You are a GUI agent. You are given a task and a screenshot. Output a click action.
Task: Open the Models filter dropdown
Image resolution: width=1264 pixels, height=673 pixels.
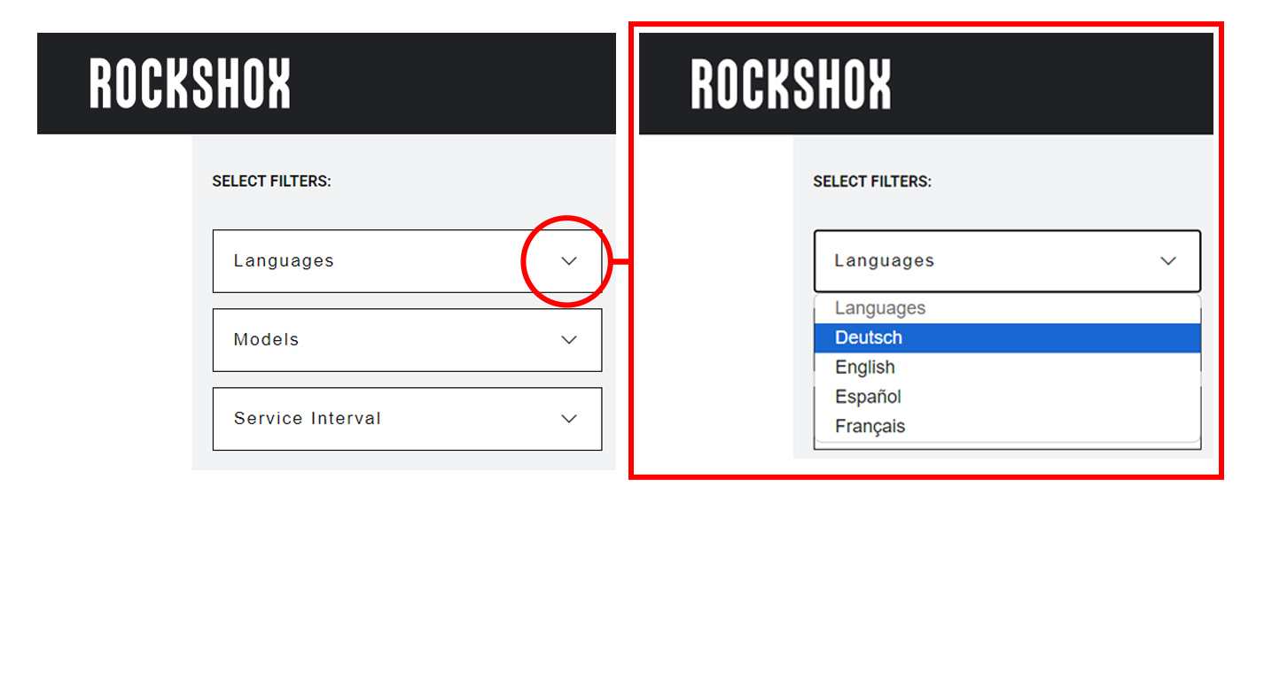(x=407, y=340)
